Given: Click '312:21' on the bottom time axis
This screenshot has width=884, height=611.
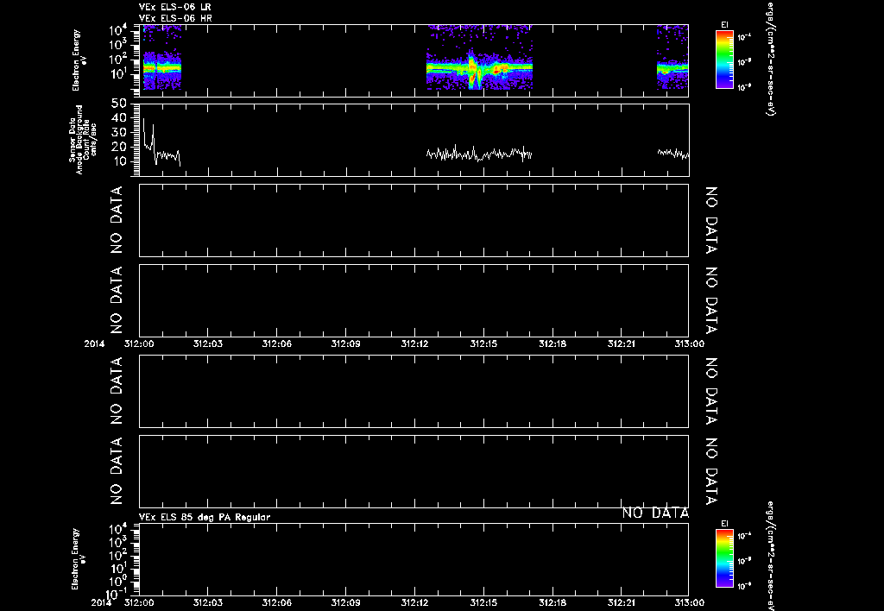Looking at the screenshot, I should (622, 602).
